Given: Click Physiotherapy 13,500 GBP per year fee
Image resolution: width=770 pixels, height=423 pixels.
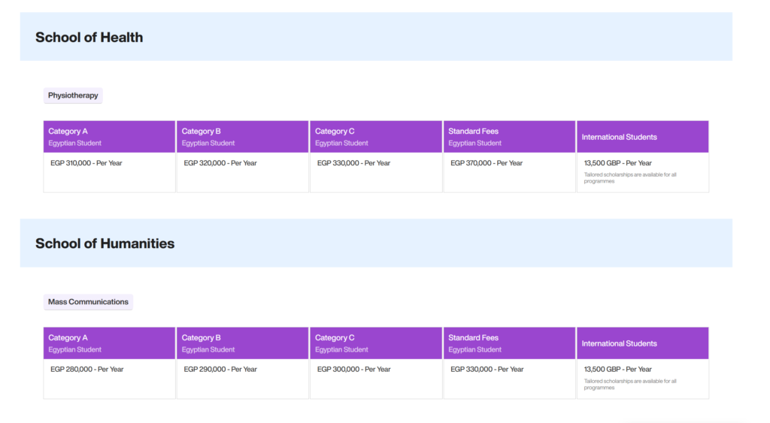Looking at the screenshot, I should pyautogui.click(x=618, y=163).
